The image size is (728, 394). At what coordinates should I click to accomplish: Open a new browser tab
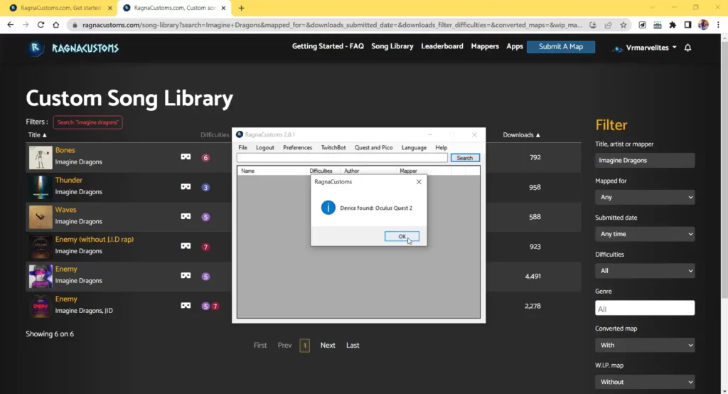[x=242, y=8]
